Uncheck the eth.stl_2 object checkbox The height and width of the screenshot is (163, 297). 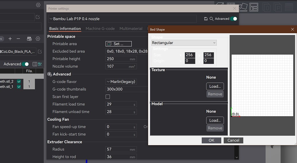[x=19, y=81]
